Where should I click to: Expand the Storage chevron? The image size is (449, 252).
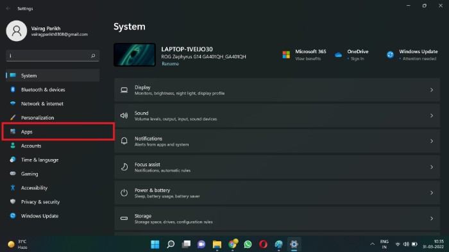coord(432,219)
